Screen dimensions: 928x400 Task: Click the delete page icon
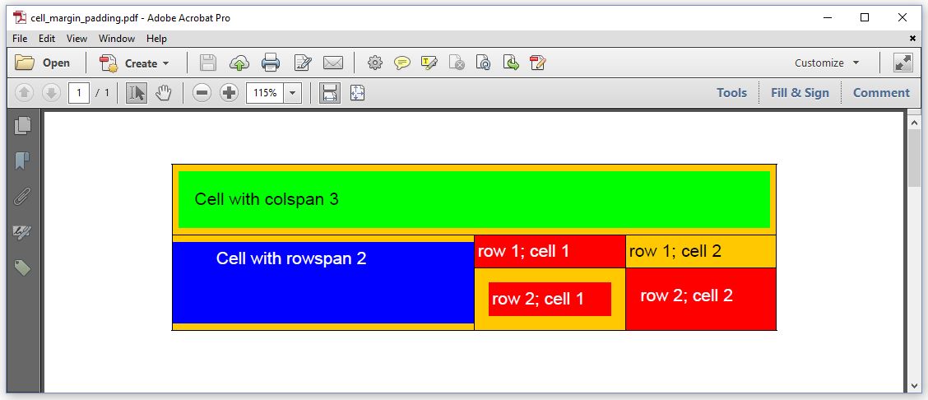(x=457, y=63)
